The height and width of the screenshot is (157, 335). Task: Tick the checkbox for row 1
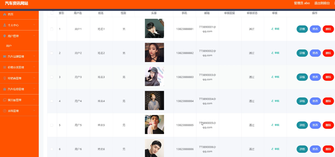[x=52, y=29]
